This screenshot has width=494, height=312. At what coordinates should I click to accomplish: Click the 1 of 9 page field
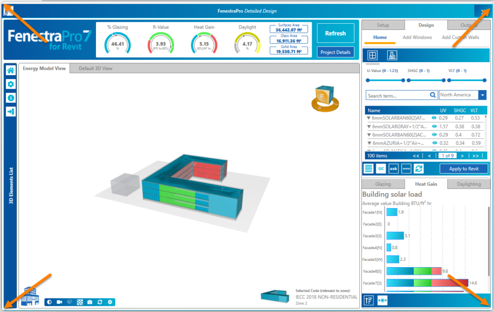point(447,156)
